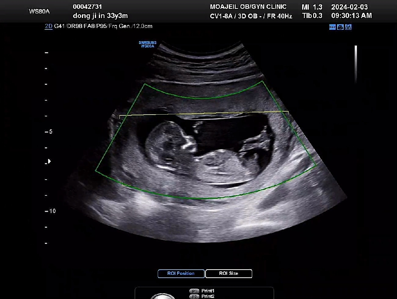397x299 pixels.
Task: Click the grayscale bar on the right
Action: tap(355, 64)
